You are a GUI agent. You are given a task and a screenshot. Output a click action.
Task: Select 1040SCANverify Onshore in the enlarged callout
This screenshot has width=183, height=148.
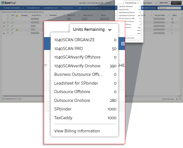[x=85, y=66]
